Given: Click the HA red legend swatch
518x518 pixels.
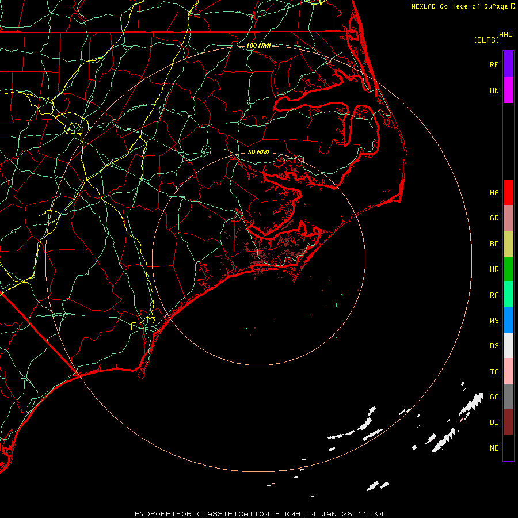Looking at the screenshot, I should pos(508,192).
